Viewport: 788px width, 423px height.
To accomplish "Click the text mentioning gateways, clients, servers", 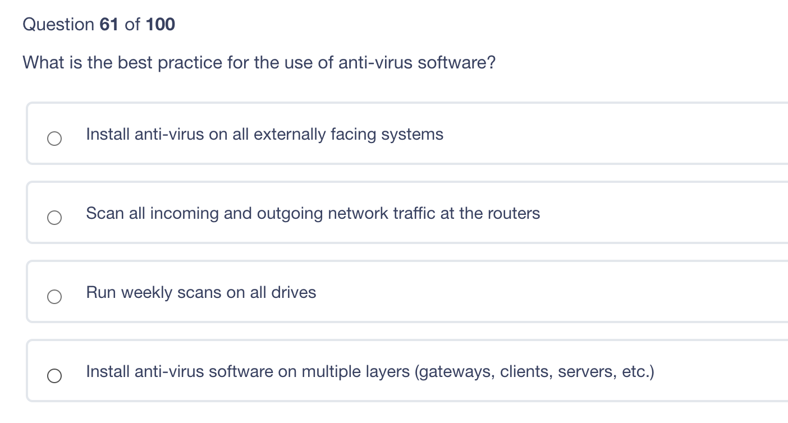I will (x=370, y=371).
